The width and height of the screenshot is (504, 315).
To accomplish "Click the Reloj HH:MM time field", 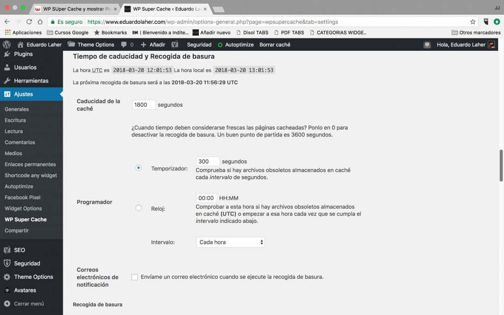I will [x=206, y=198].
